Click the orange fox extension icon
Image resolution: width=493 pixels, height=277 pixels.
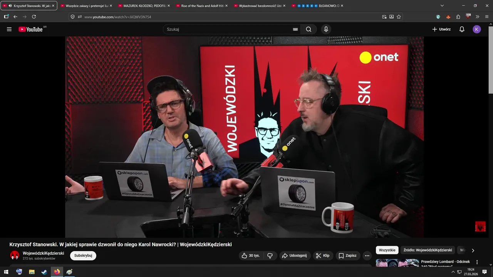coord(448,17)
